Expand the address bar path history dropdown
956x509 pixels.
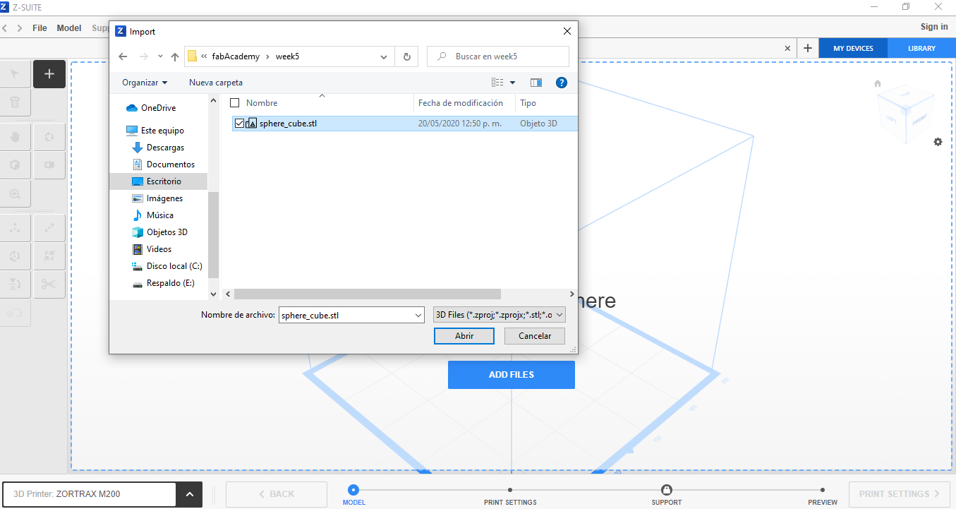coord(384,56)
